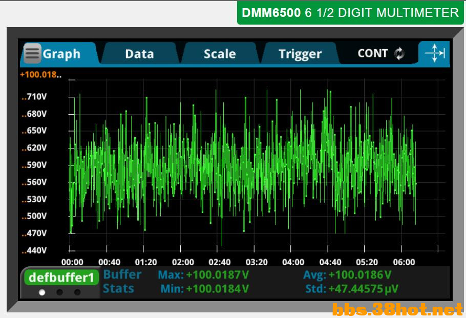Tap the Std +47.44575µV value
Viewport: 466px width, 318px height.
[x=351, y=289]
